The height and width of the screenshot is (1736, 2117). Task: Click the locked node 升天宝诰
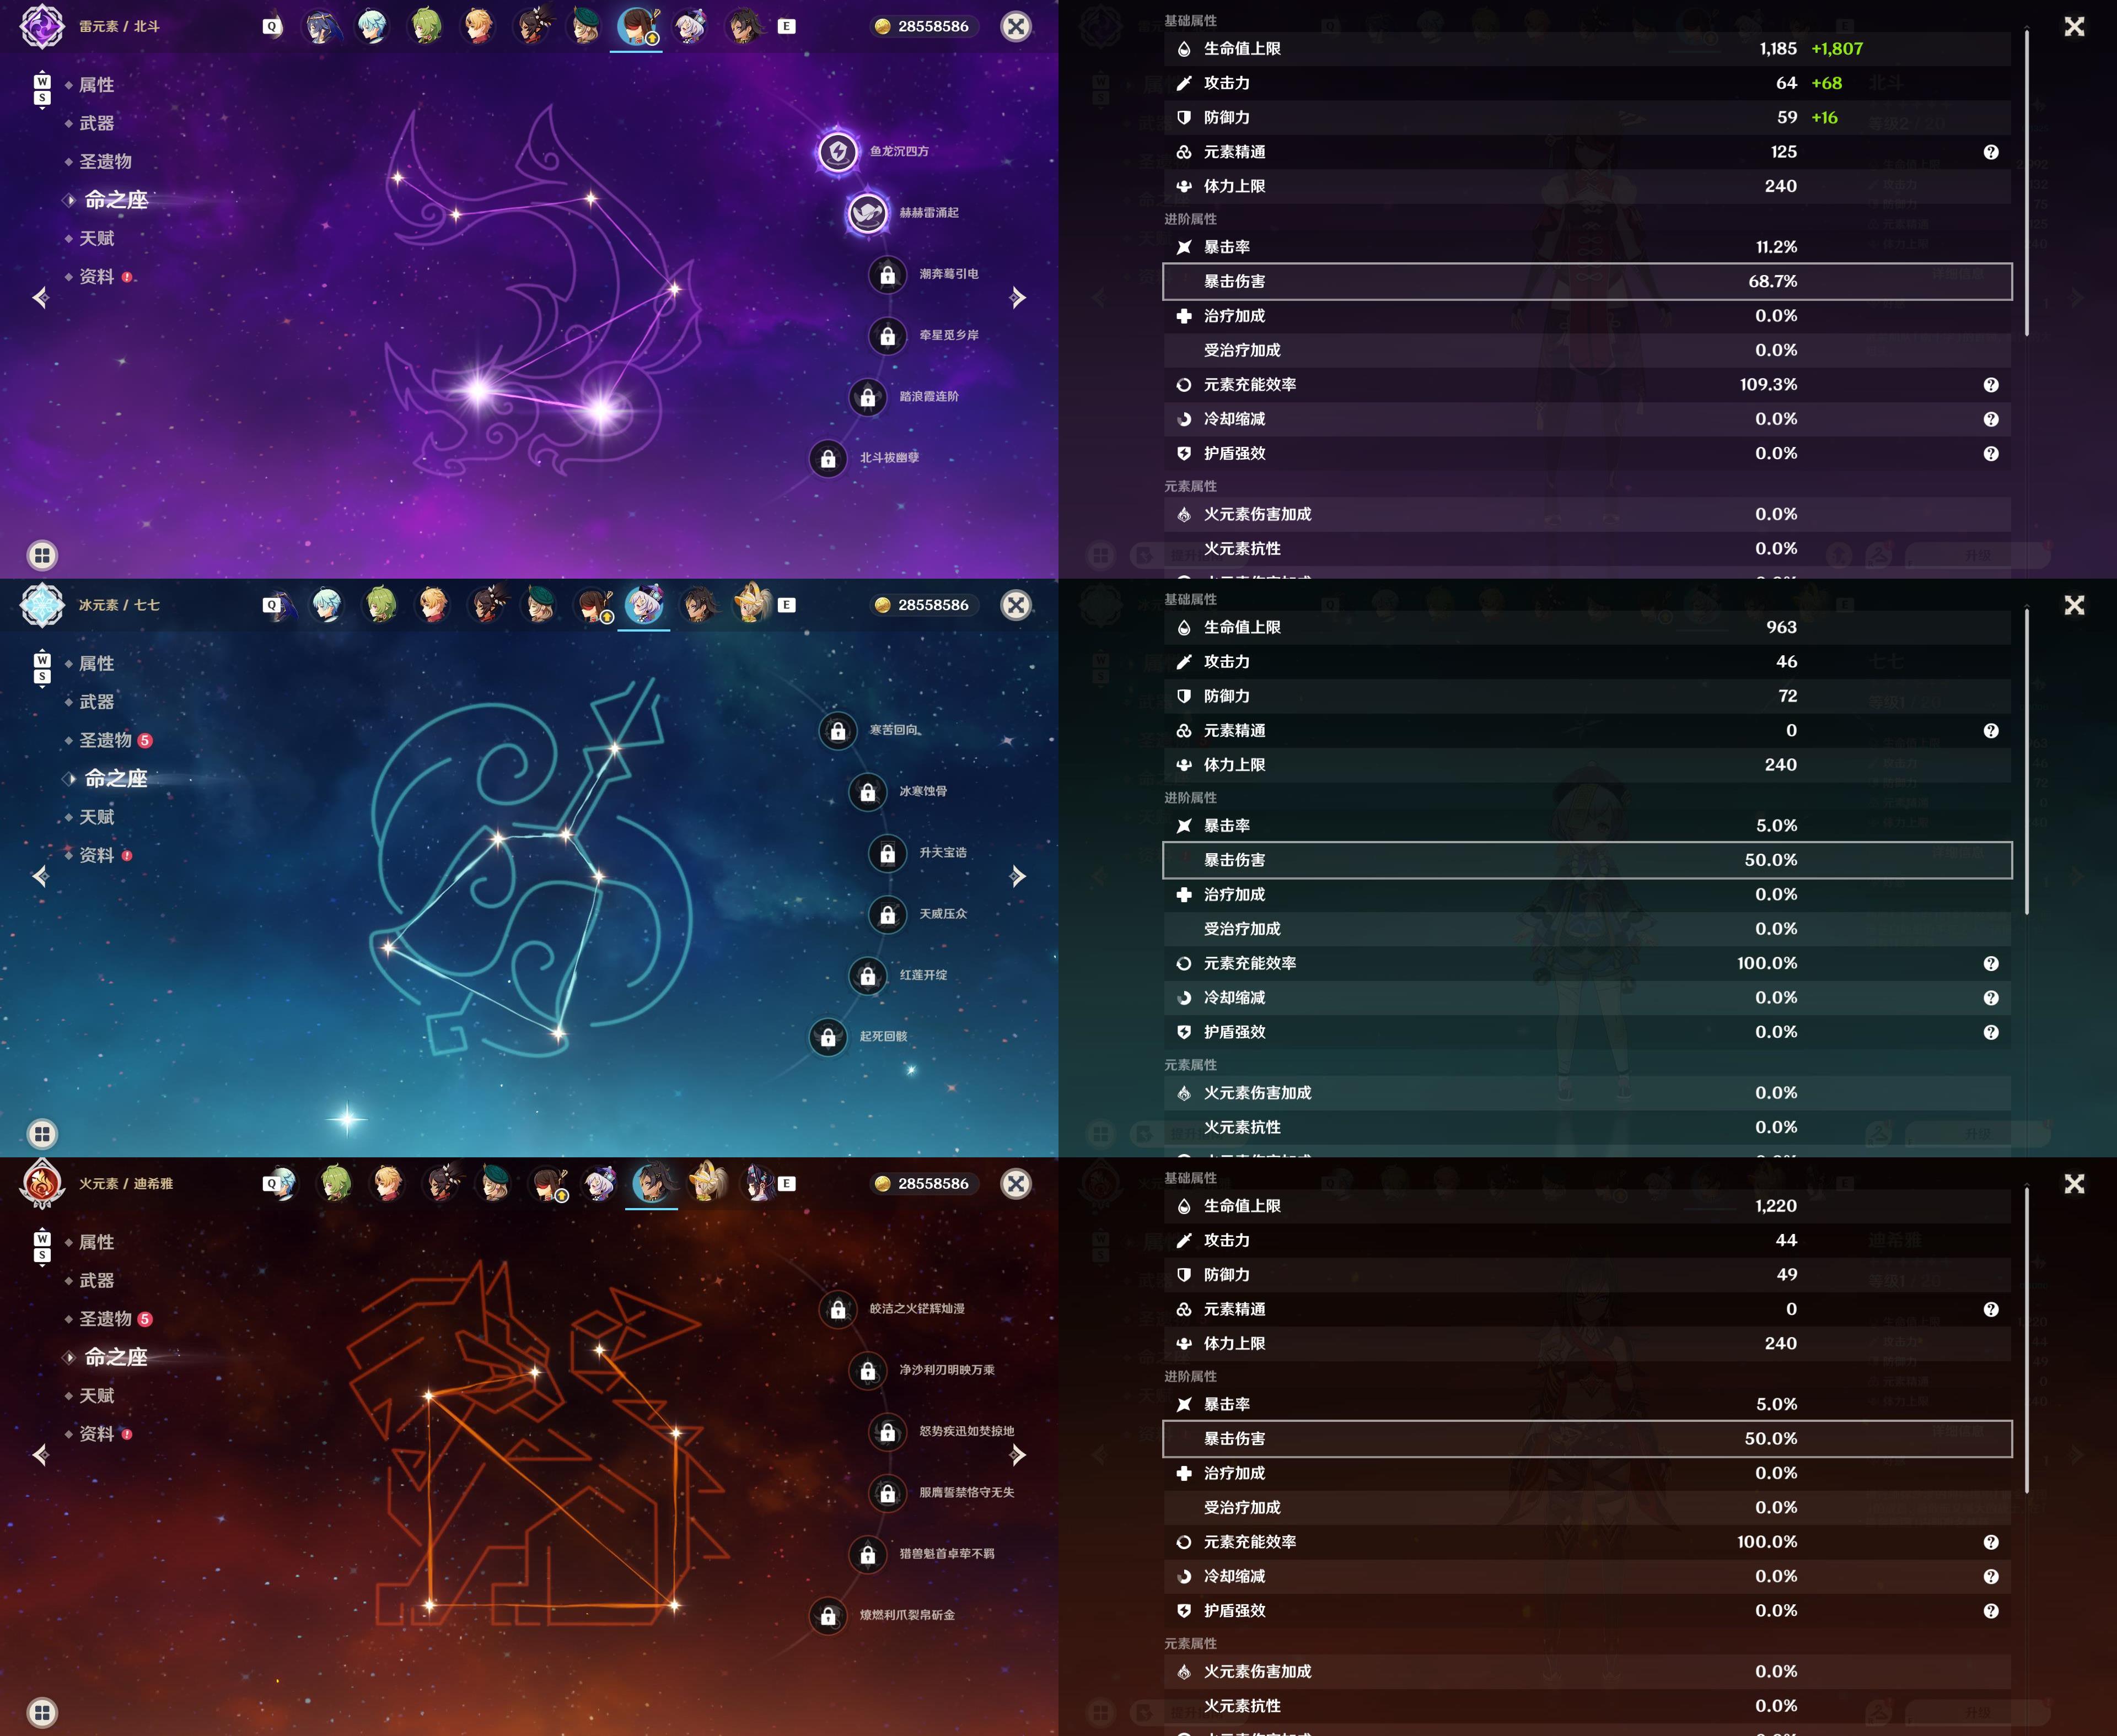coord(888,853)
